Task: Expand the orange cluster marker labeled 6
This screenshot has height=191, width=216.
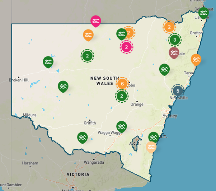Action: [x=122, y=83]
